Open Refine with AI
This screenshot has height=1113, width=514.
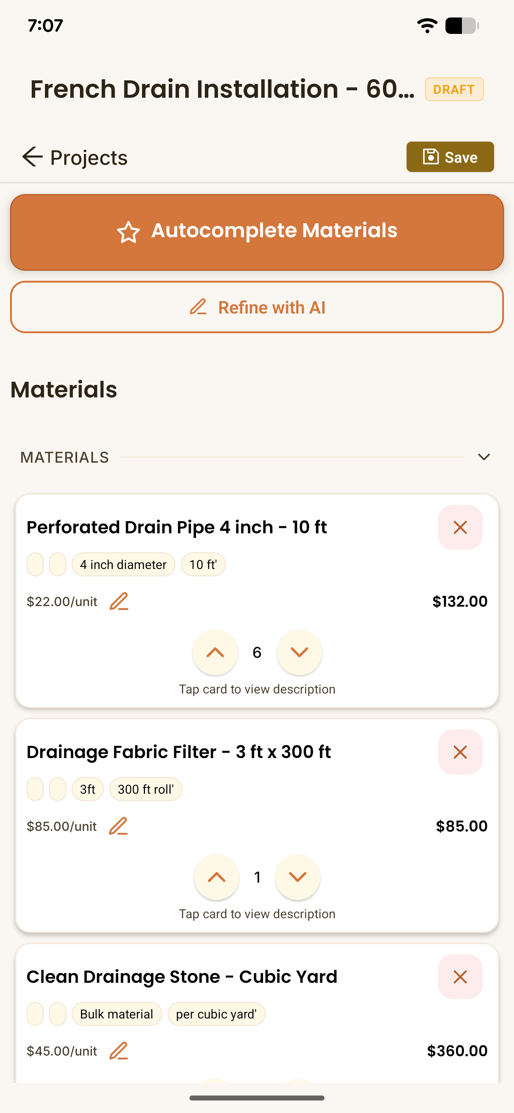pyautogui.click(x=257, y=307)
